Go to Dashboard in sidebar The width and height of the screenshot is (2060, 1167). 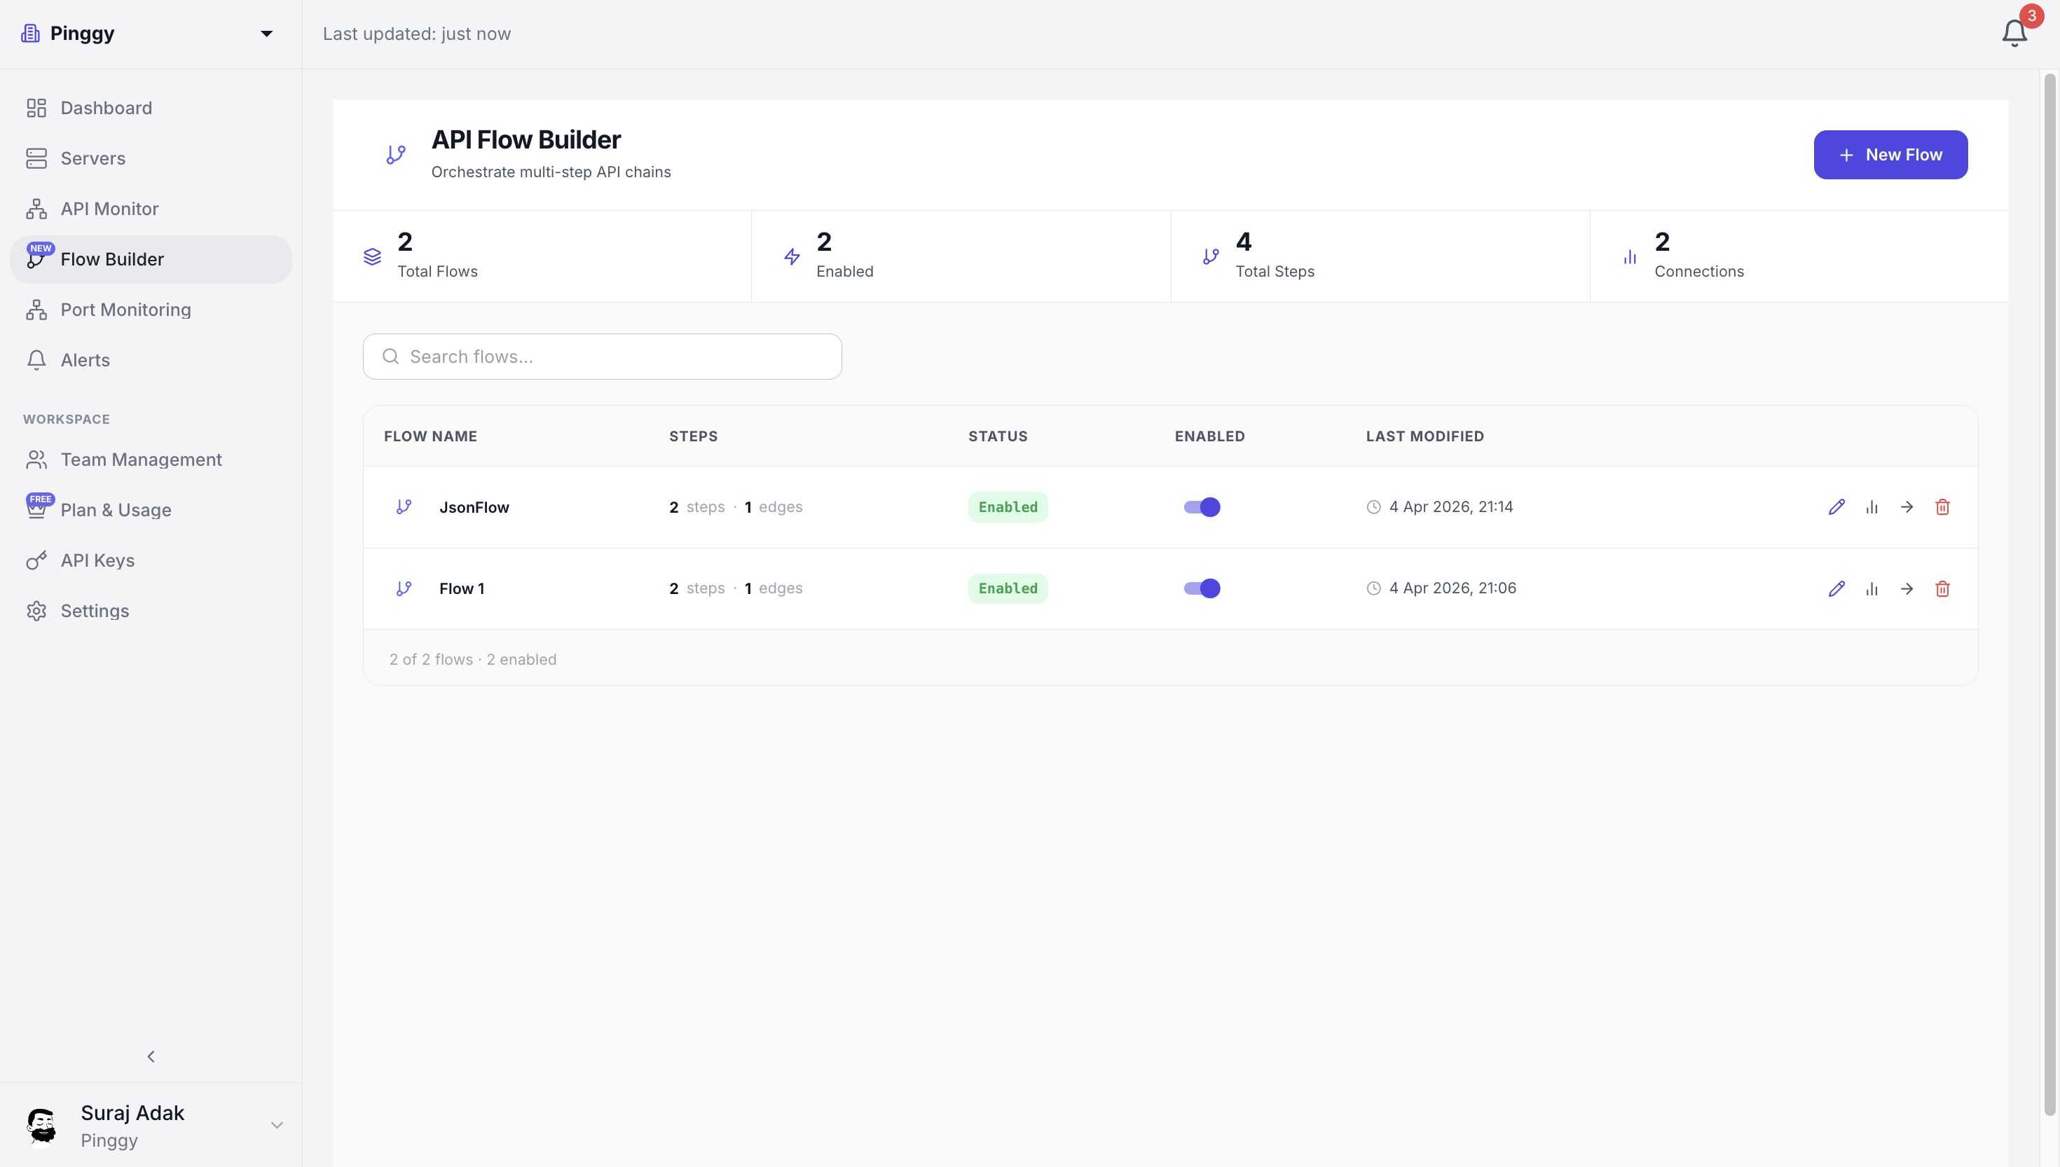tap(151, 107)
